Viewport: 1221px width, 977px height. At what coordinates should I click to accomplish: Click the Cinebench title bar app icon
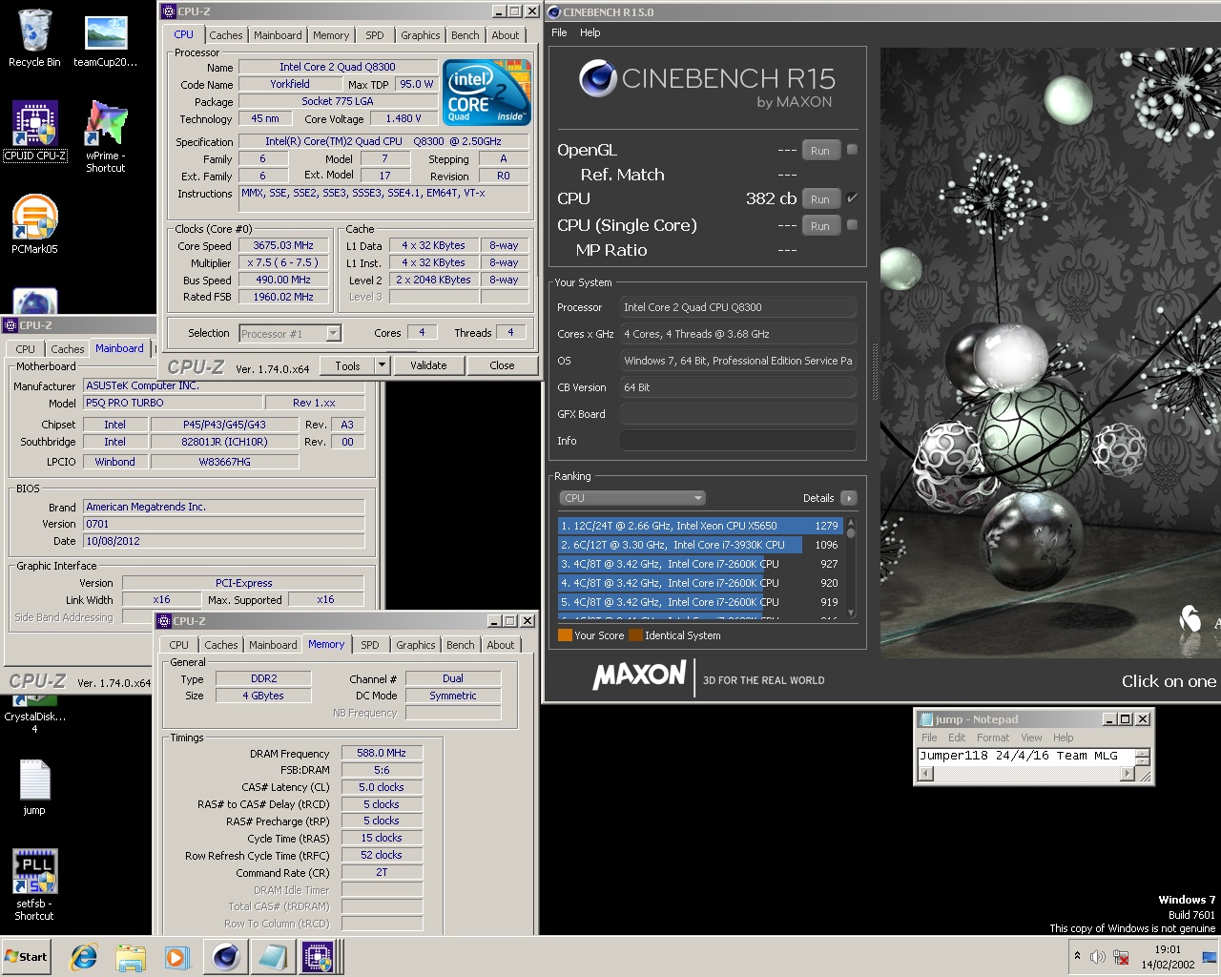(554, 12)
